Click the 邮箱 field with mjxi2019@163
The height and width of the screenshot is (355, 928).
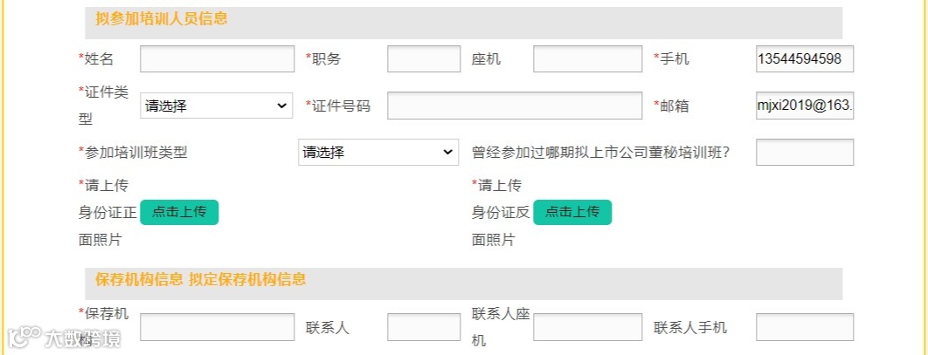[804, 106]
